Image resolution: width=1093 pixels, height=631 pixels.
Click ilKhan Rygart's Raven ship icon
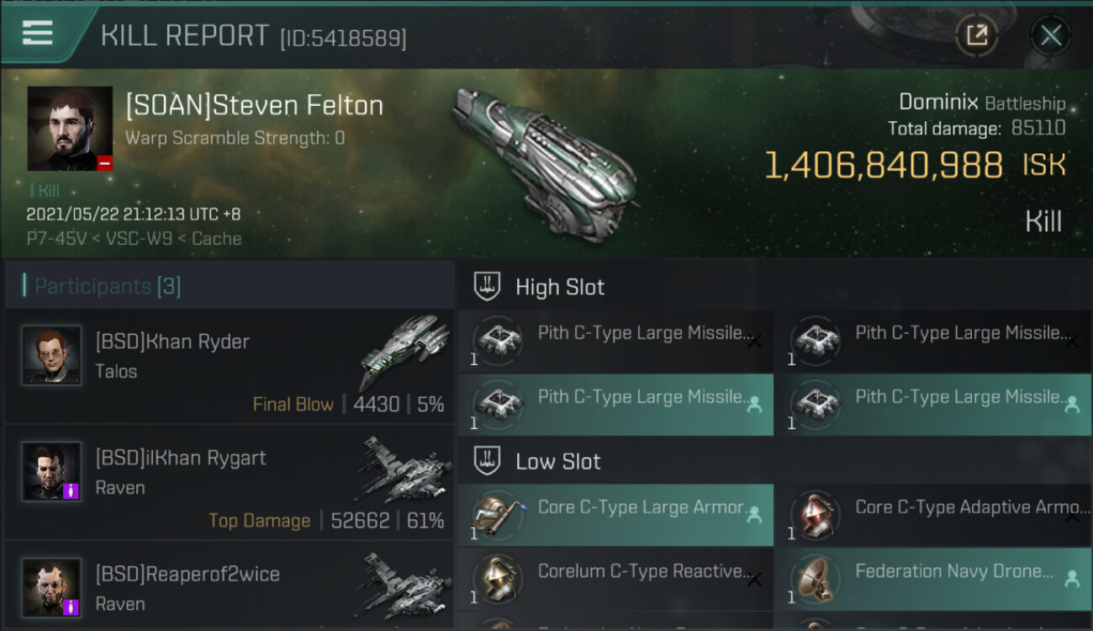(404, 468)
